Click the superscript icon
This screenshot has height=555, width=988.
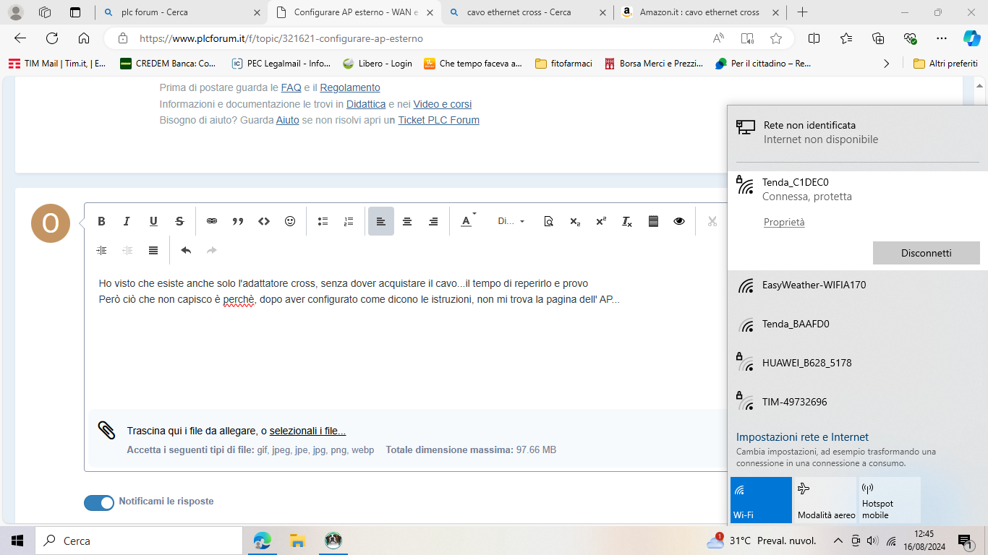pyautogui.click(x=601, y=221)
